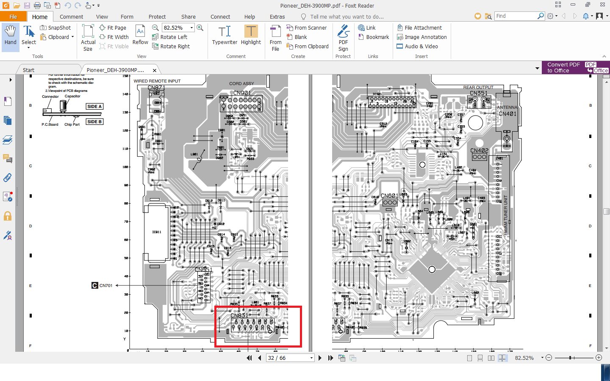Switch to continuous page view mode

pos(480,358)
